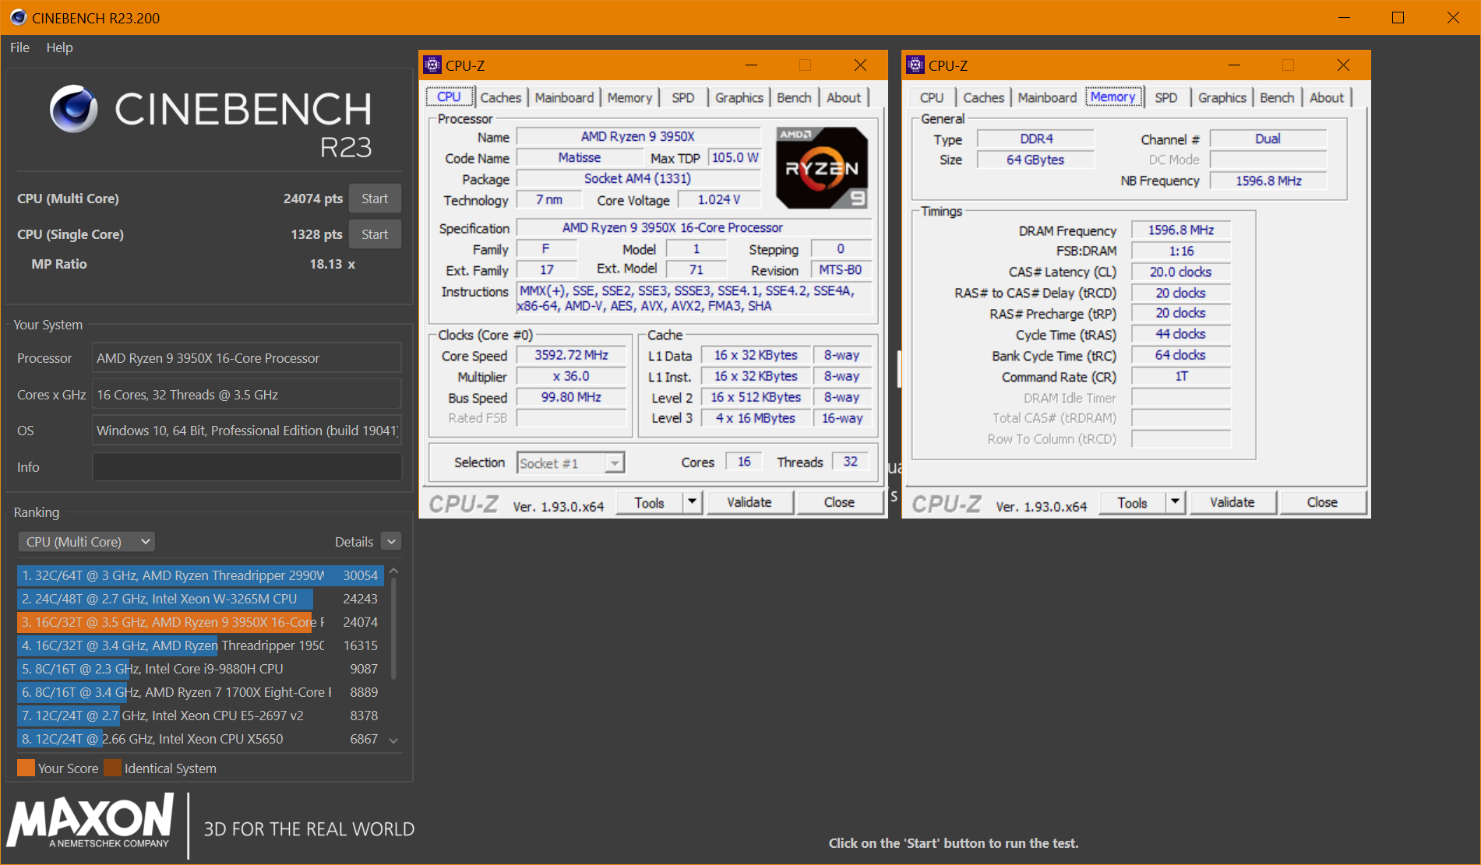Switch to SPD tab in left CPU-Z
Image resolution: width=1481 pixels, height=865 pixels.
pyautogui.click(x=682, y=98)
